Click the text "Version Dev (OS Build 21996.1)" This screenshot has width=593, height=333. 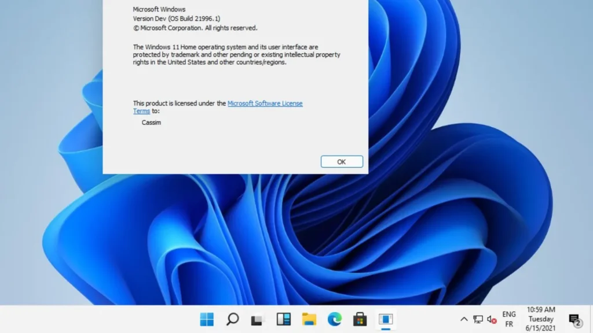[177, 18]
